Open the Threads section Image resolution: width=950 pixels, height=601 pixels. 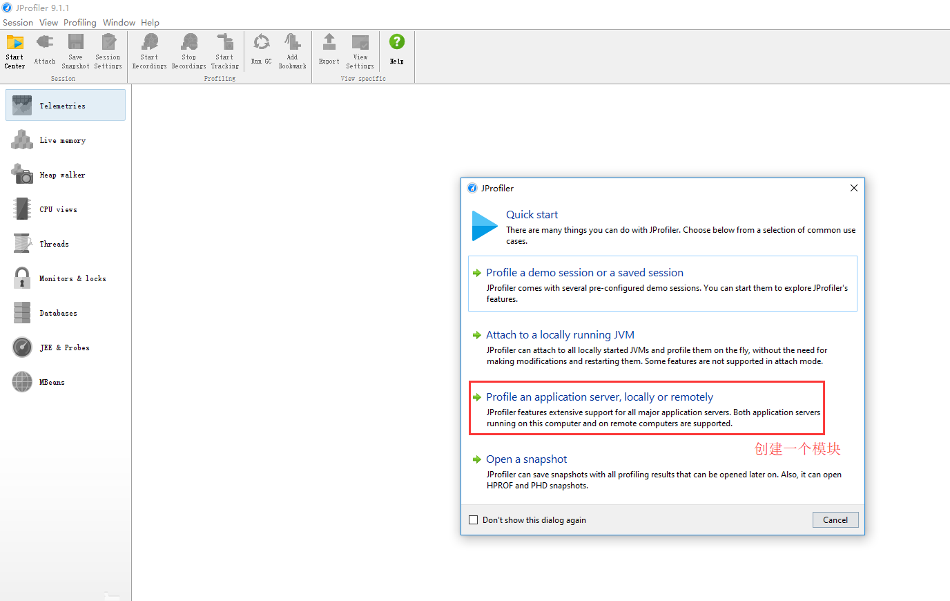66,244
